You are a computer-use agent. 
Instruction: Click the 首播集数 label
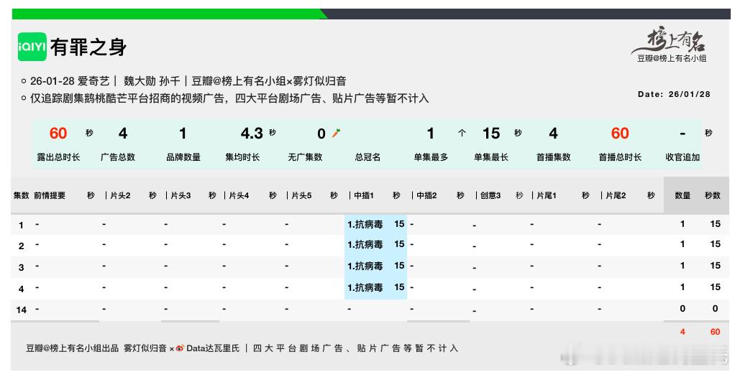point(554,157)
